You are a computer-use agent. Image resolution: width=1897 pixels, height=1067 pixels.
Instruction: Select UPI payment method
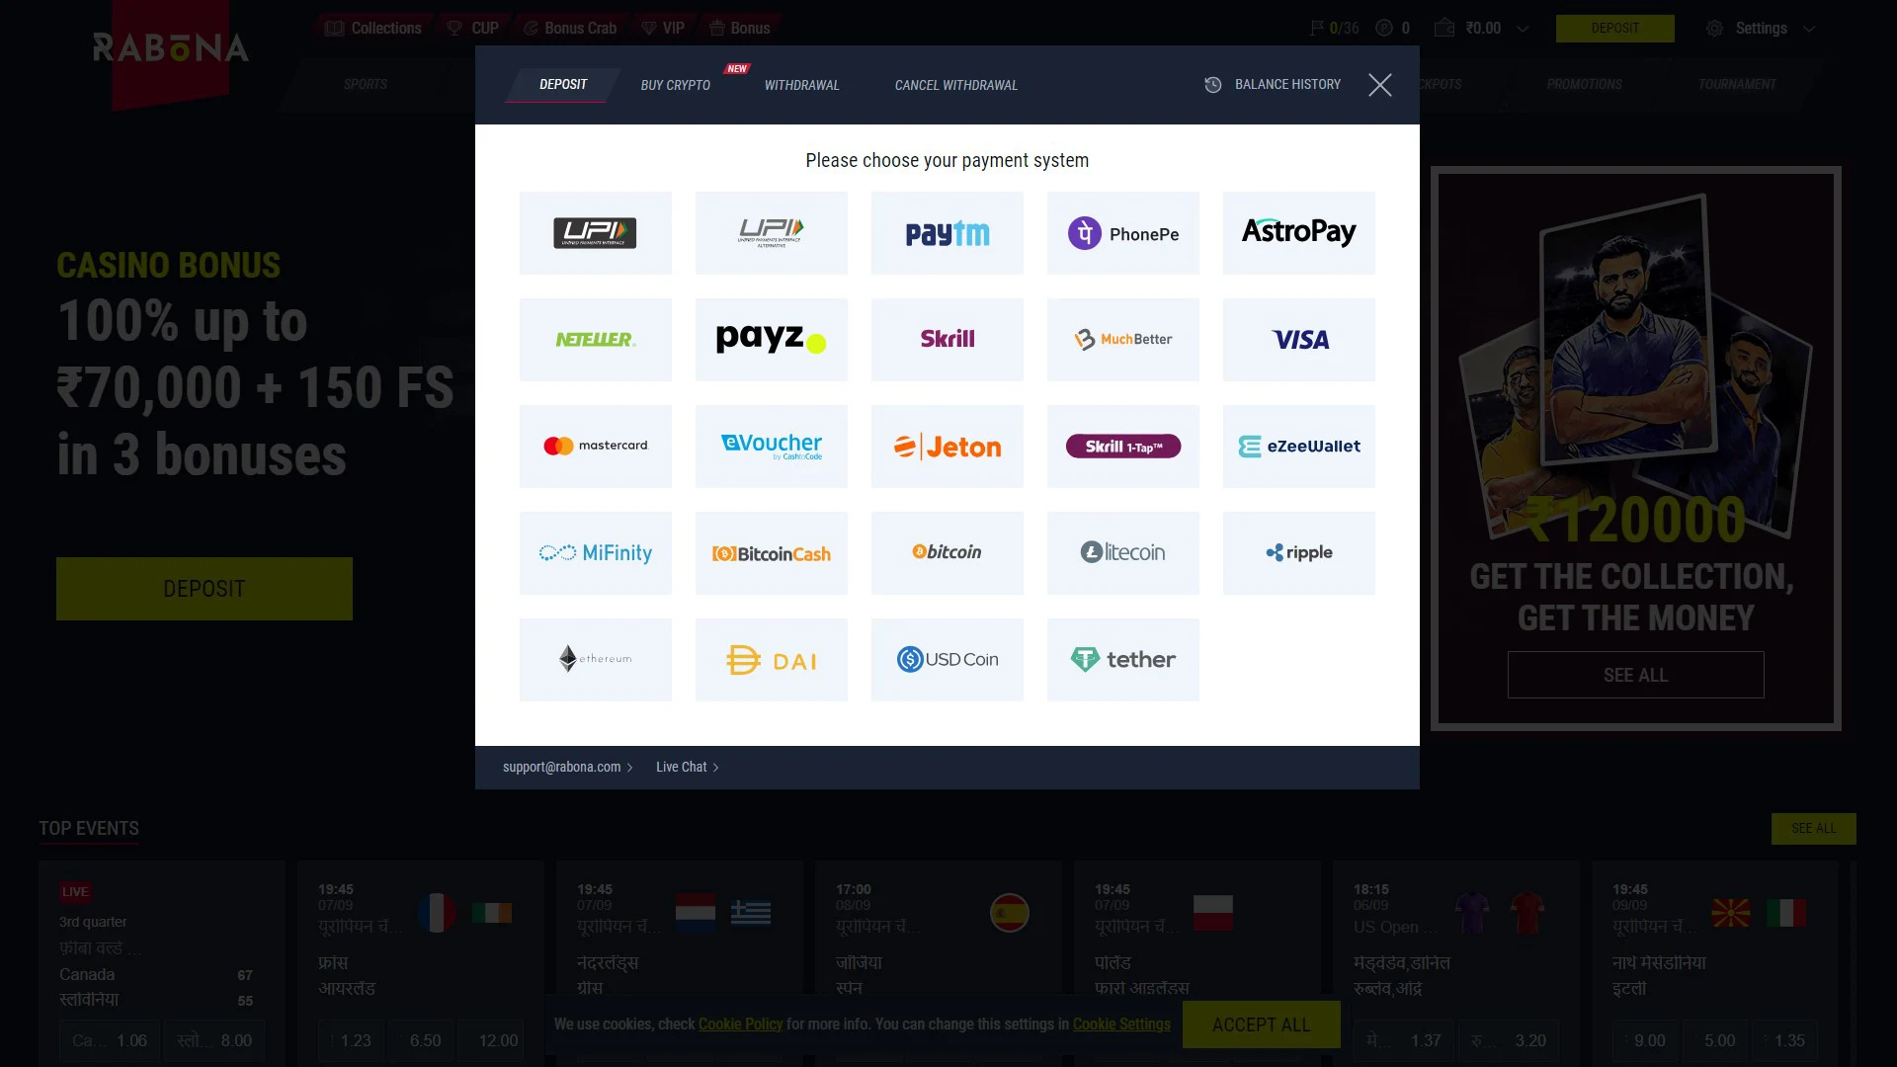[x=594, y=232]
